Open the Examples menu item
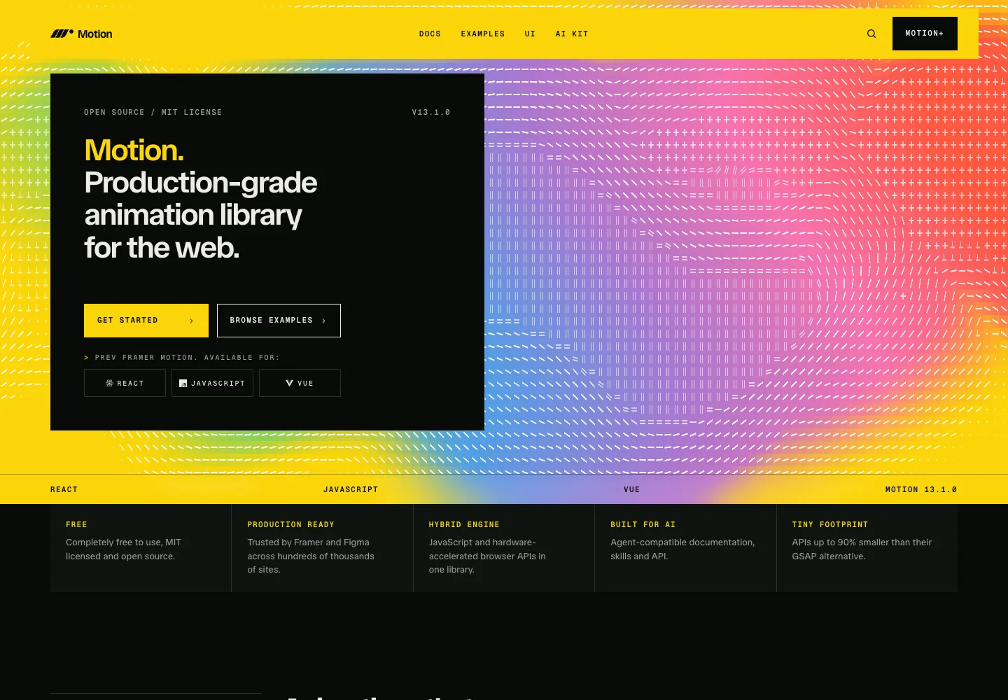The image size is (1008, 700). coord(483,34)
